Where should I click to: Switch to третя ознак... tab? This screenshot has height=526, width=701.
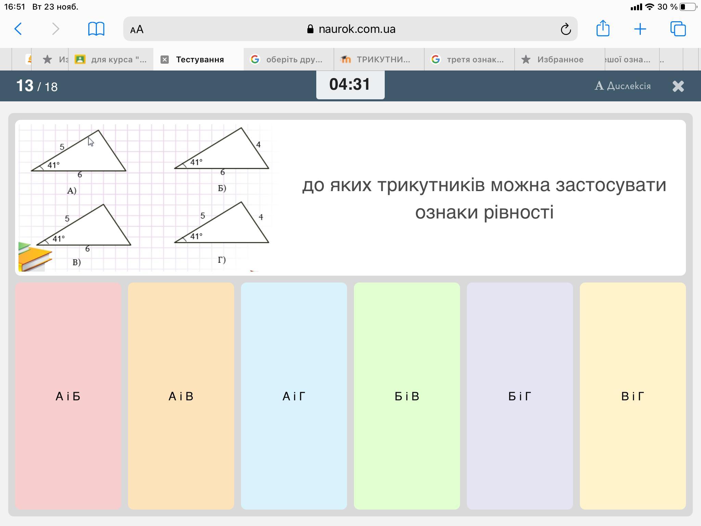pyautogui.click(x=469, y=60)
